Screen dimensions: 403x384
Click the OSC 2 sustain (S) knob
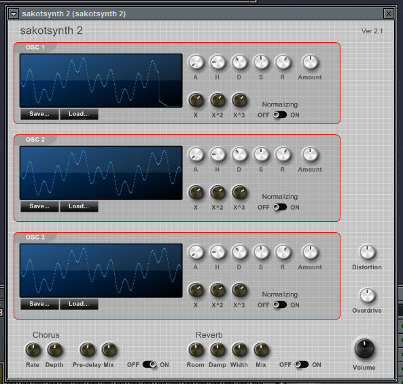click(261, 155)
